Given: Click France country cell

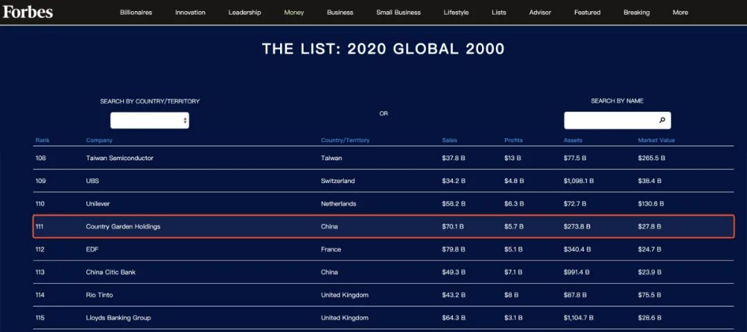Looking at the screenshot, I should (x=331, y=249).
